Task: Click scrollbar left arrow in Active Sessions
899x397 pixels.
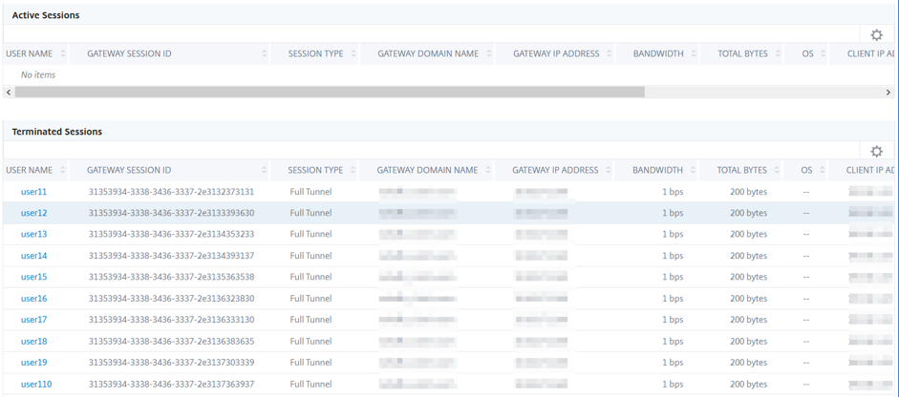Action: [x=8, y=92]
